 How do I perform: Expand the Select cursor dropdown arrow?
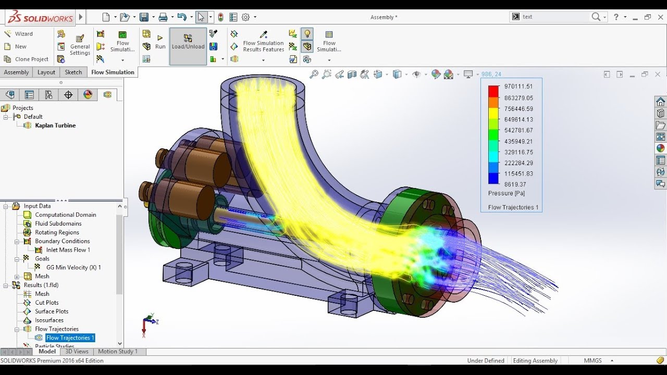point(211,17)
